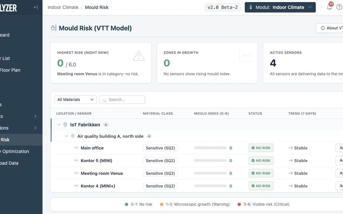Expand the first sidebar submenu chevron above Risk
This screenshot has width=343, height=214.
(35, 116)
